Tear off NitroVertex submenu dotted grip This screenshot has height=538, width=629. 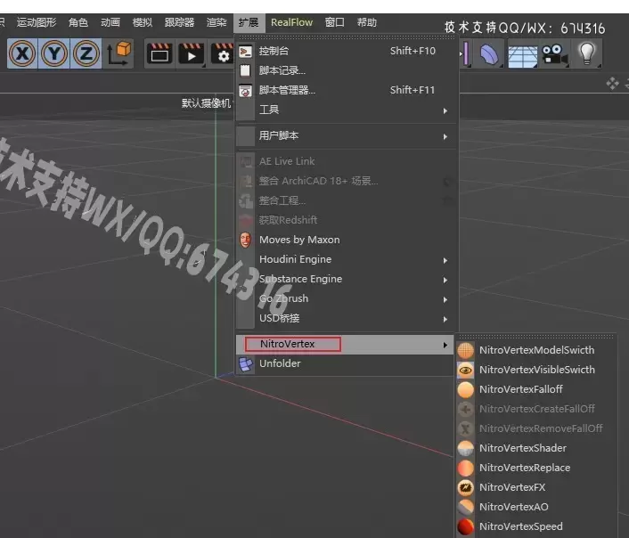coord(536,336)
